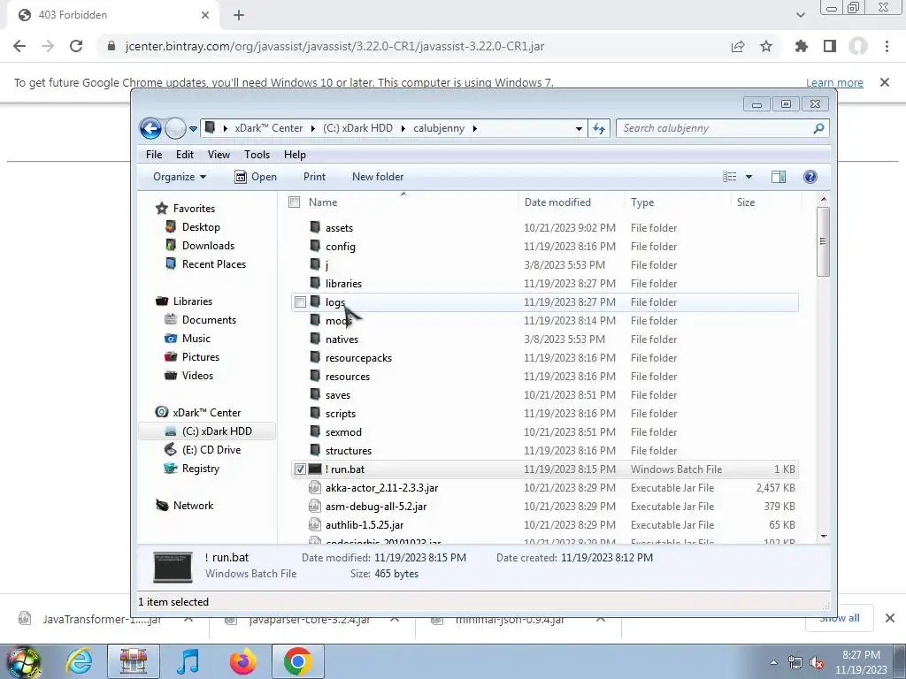
Task: Open Firefox from the taskbar
Action: (x=242, y=661)
